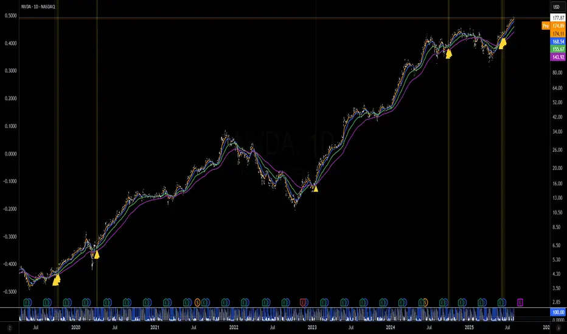Click the 0.5000 value on the left scale
The height and width of the screenshot is (334, 567).
[x=10, y=16]
